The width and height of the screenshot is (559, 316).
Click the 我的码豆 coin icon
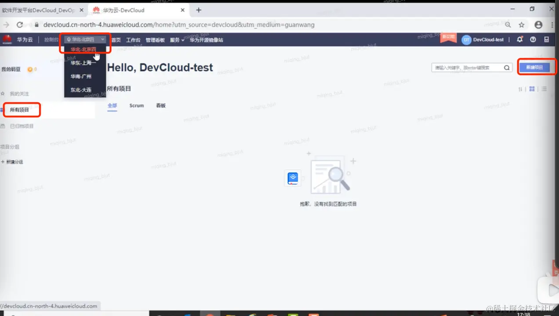[x=30, y=69]
